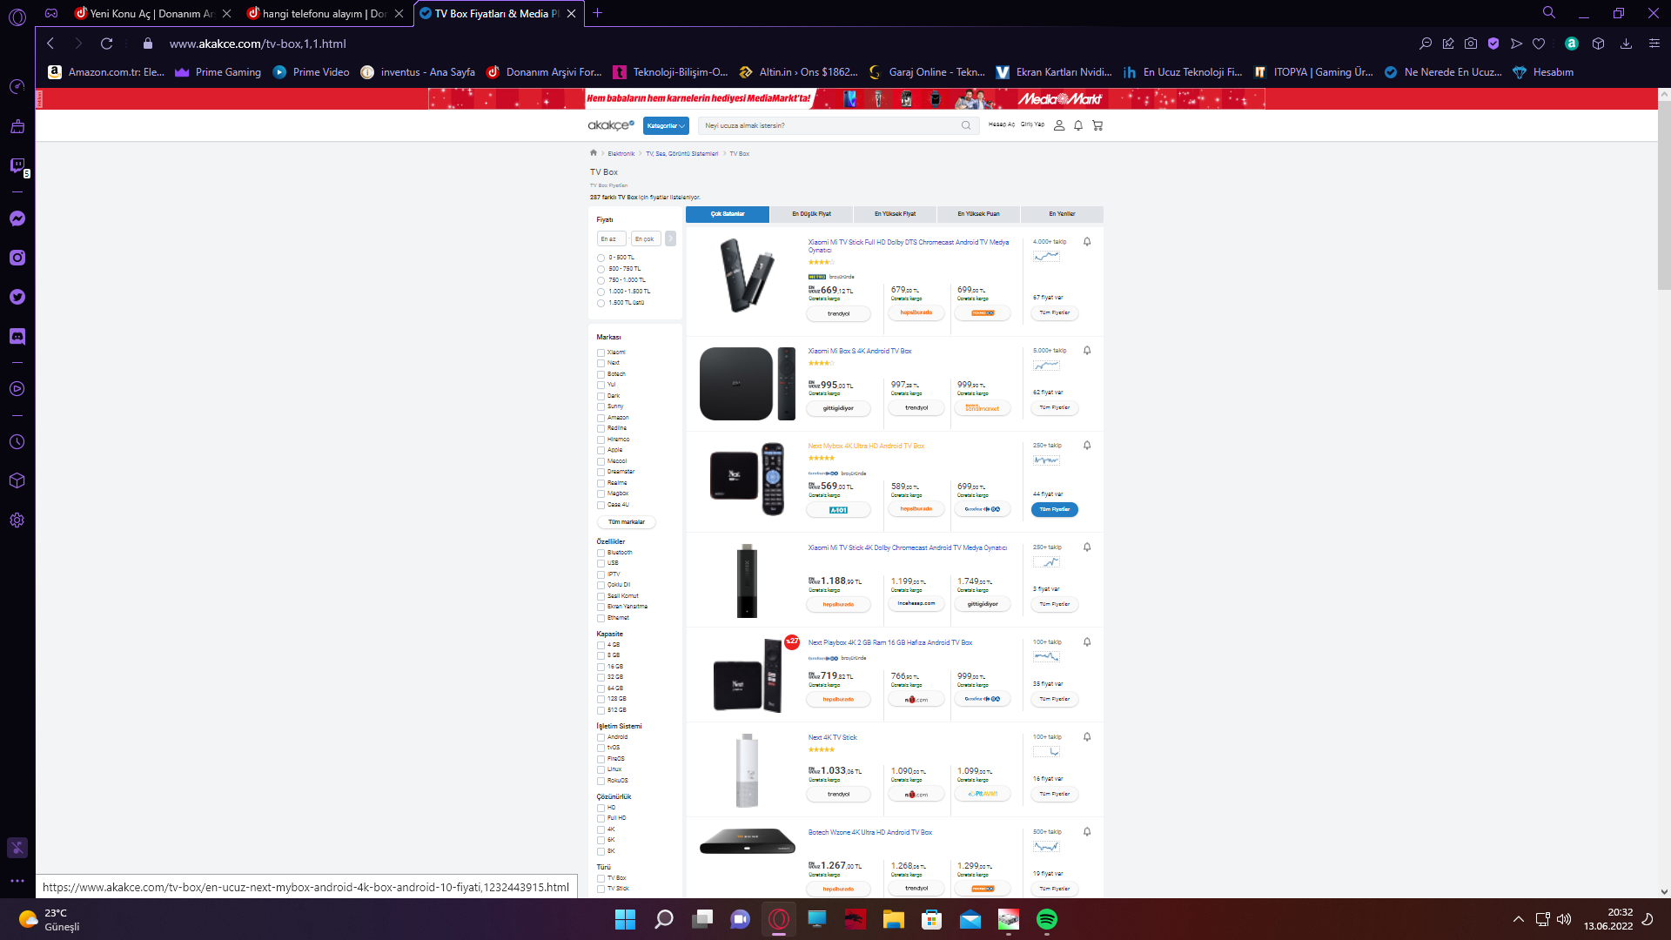Click the trendyol seller button for Xiaomi Mi TV Stick Full HD
The image size is (1671, 940).
(x=838, y=313)
